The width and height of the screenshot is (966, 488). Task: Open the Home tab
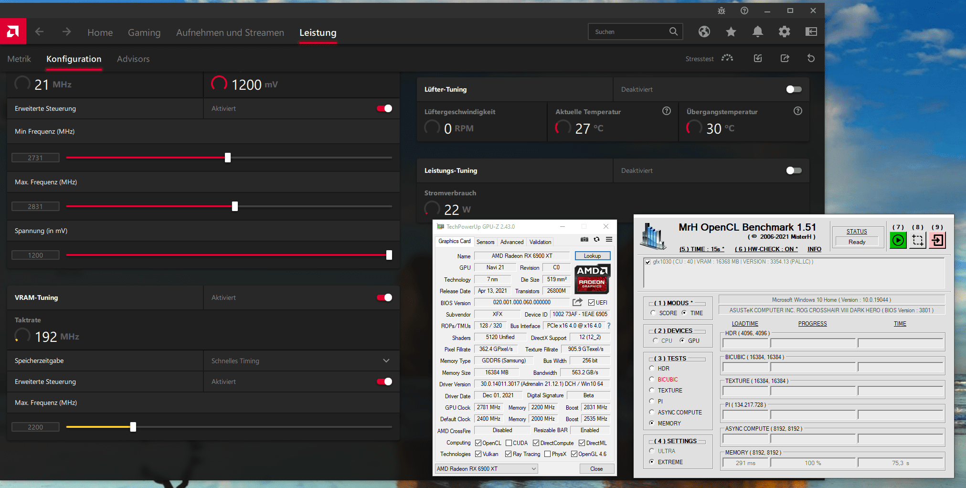click(x=100, y=32)
